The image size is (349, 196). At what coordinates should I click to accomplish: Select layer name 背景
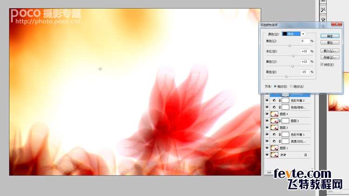pyautogui.click(x=283, y=155)
